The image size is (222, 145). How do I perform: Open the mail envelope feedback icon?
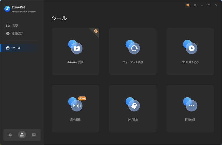point(34,135)
